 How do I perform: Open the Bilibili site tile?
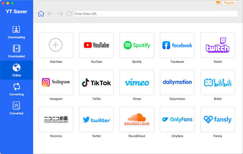click(x=218, y=82)
